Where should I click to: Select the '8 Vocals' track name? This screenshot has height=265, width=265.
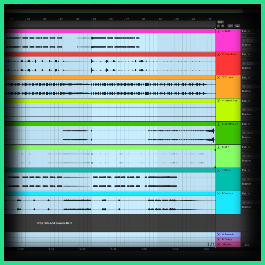(227, 193)
